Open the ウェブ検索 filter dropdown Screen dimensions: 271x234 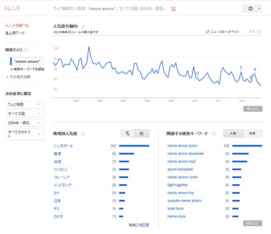coord(25,105)
